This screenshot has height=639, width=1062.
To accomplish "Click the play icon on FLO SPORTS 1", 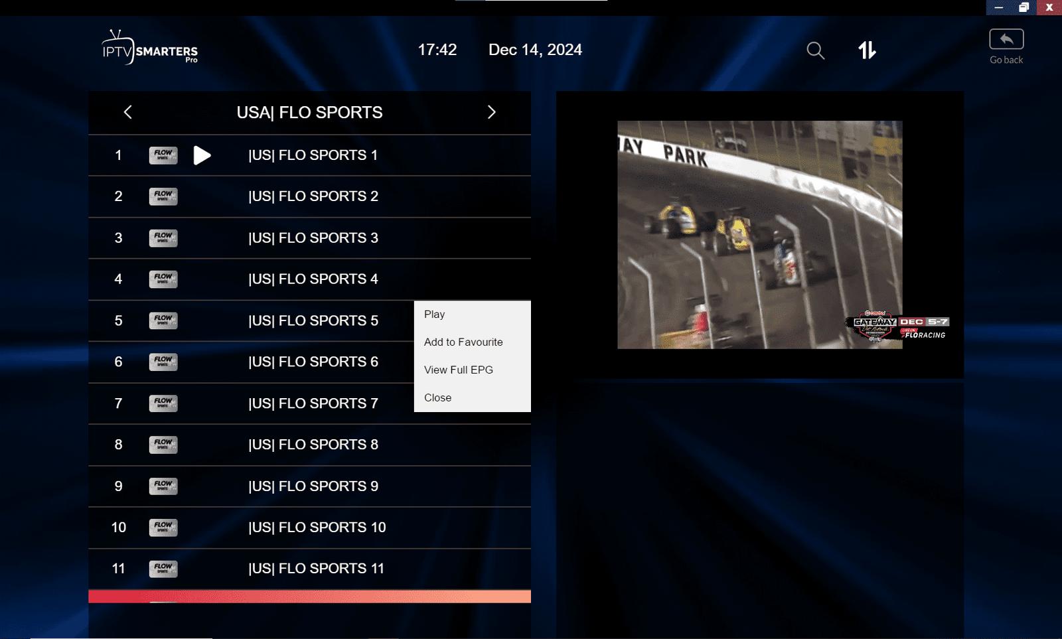I will point(202,155).
